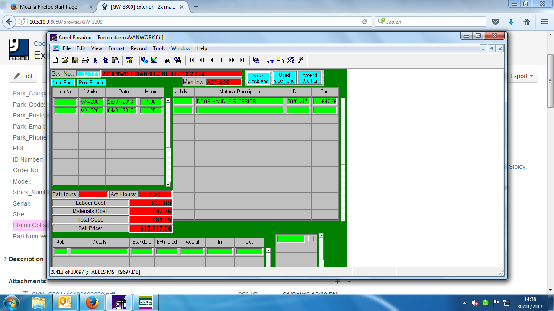Click the date cell 25/07/2016
Screen dimensions: 554x311
pos(122,102)
